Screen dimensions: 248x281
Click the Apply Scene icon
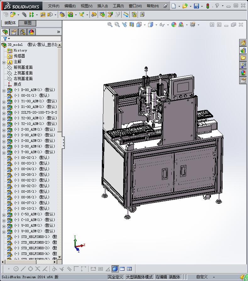coord(181,24)
